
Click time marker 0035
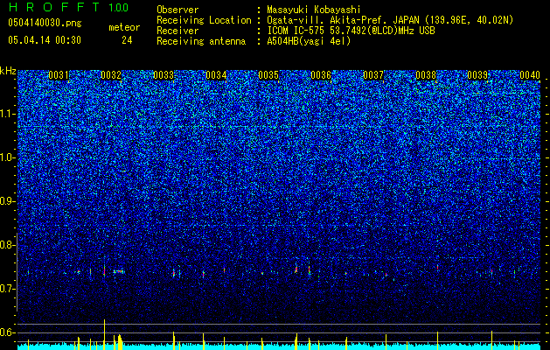pos(268,75)
